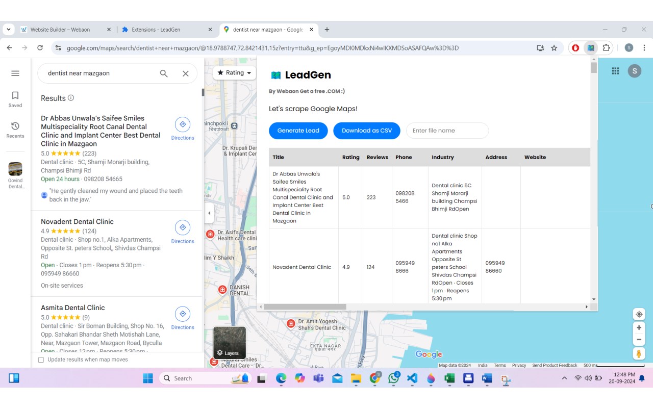Click the LeadGen extension toolbar icon
This screenshot has height=408, width=653.
pos(591,48)
